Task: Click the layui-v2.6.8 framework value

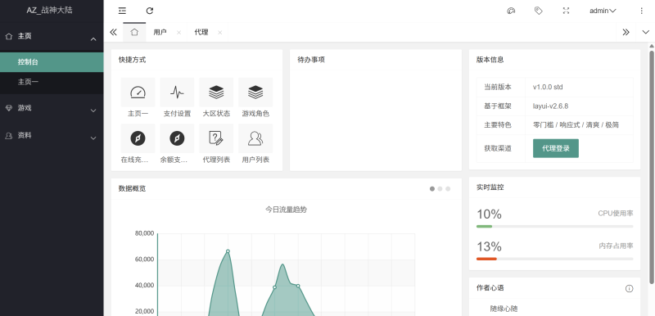Action: [x=550, y=106]
